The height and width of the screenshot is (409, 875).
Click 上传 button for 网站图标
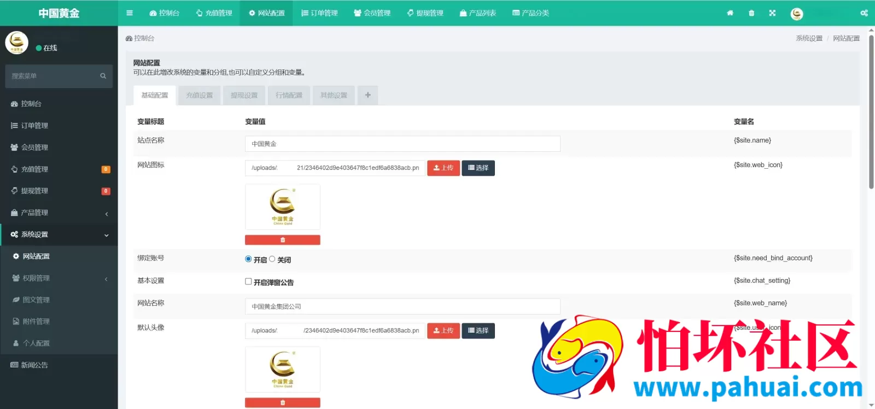(444, 168)
